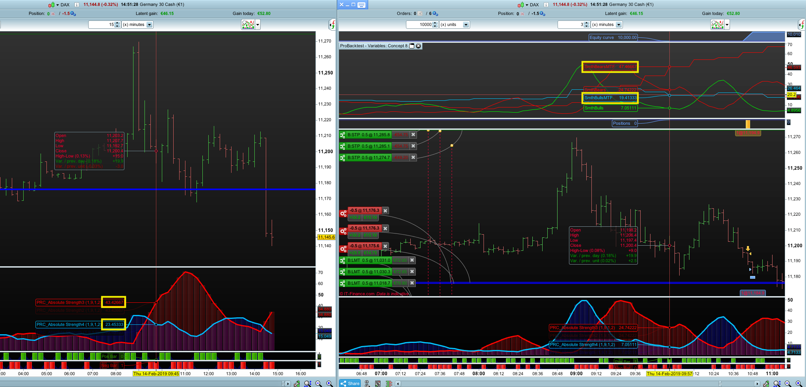Image resolution: width=806 pixels, height=387 pixels.
Task: Open settings gear for B:LMT 11,018.7 order
Action: (343, 283)
